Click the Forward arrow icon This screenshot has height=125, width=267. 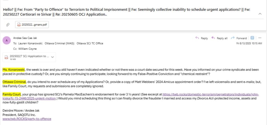point(233,38)
